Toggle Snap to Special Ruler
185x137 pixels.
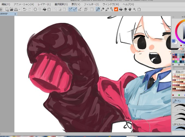click(x=75, y=9)
